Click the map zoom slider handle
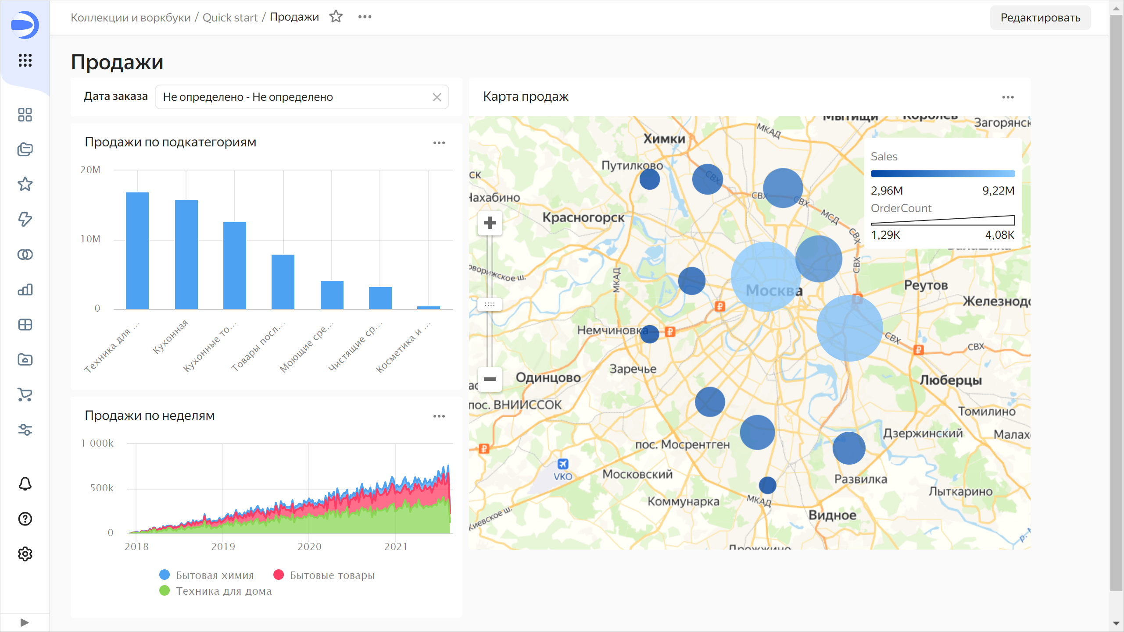The width and height of the screenshot is (1124, 632). [x=490, y=304]
